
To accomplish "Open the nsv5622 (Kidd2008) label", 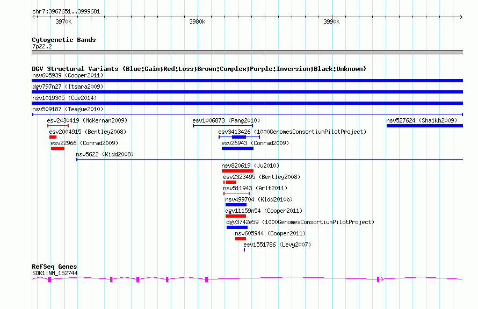I will pyautogui.click(x=105, y=154).
